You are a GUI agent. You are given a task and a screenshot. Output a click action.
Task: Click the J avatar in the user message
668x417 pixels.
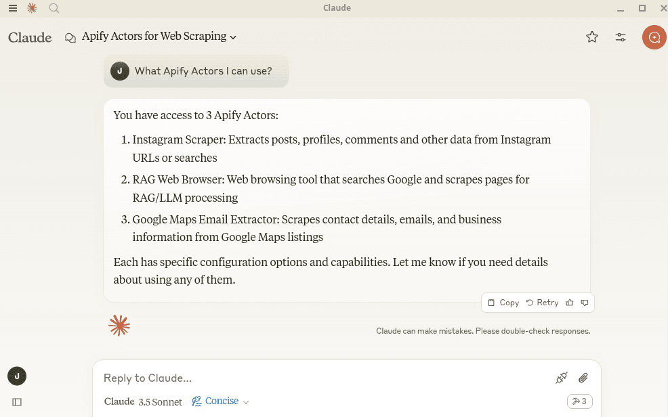point(120,71)
